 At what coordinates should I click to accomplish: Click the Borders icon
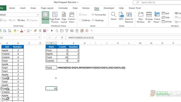28,31
